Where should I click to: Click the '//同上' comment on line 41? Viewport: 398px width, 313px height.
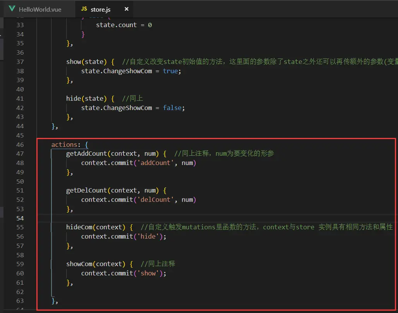pos(132,98)
